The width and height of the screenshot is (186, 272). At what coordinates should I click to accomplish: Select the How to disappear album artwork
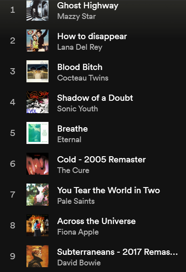[x=37, y=40]
